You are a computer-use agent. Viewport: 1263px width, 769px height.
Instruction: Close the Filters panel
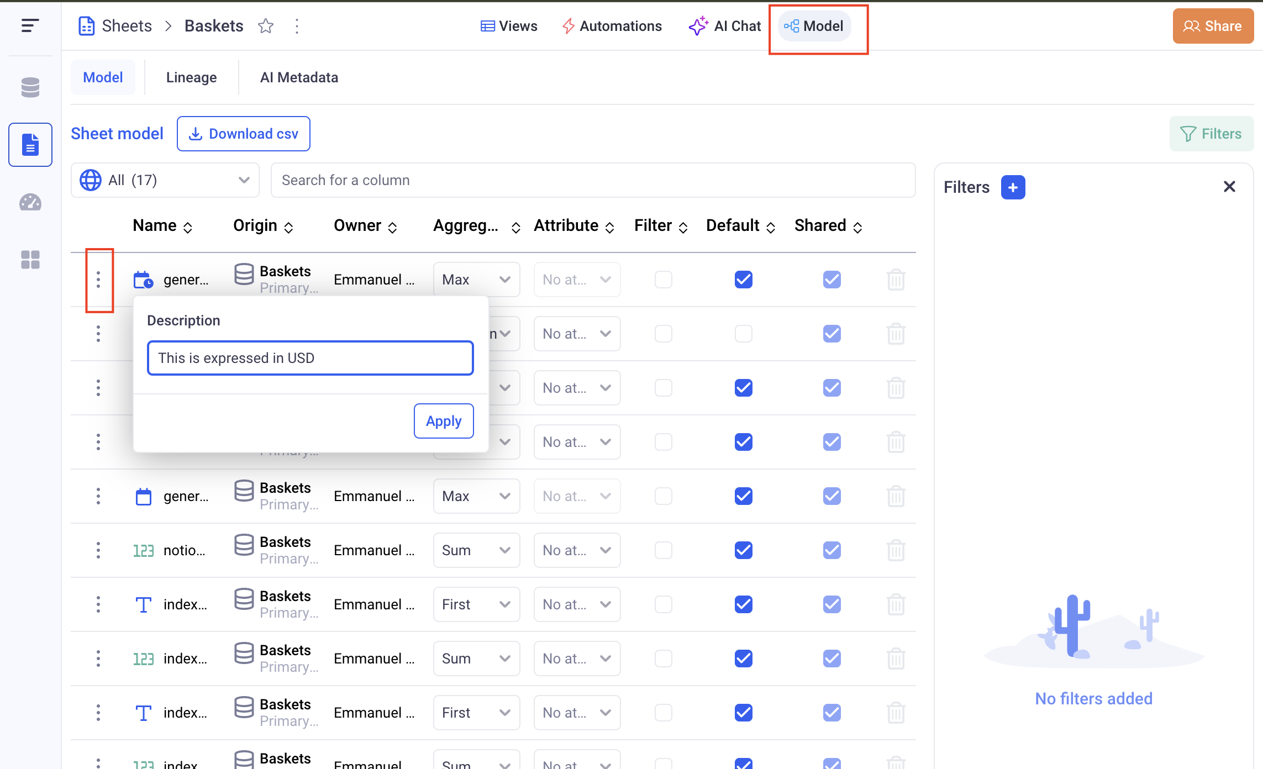coord(1229,187)
